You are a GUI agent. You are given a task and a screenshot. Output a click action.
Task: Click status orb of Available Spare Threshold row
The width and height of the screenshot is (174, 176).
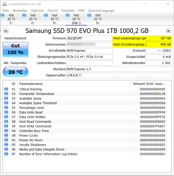(6, 103)
